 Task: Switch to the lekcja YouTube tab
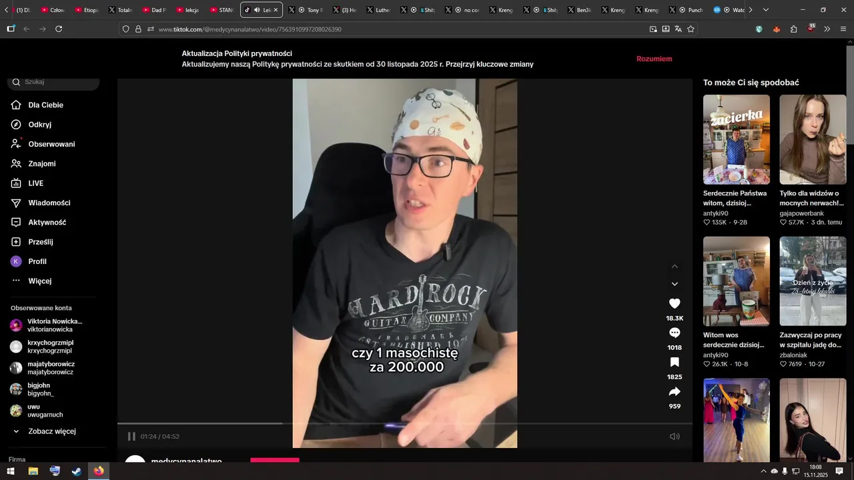(x=187, y=10)
